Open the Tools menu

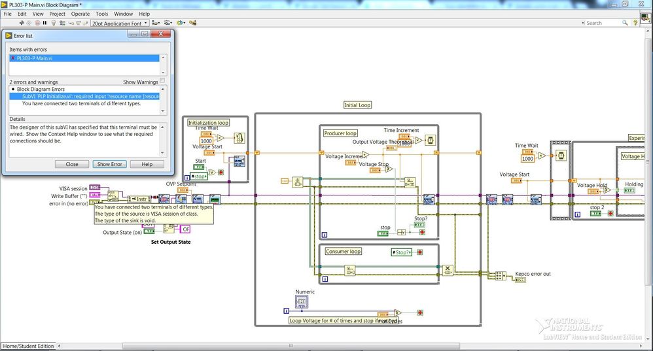(x=101, y=14)
